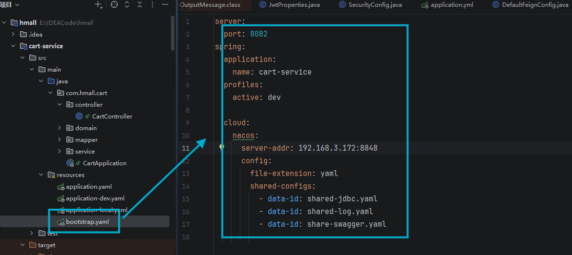Click the hmall path E:\IDEACode\hmall
Image resolution: width=572 pixels, height=255 pixels.
[66, 22]
